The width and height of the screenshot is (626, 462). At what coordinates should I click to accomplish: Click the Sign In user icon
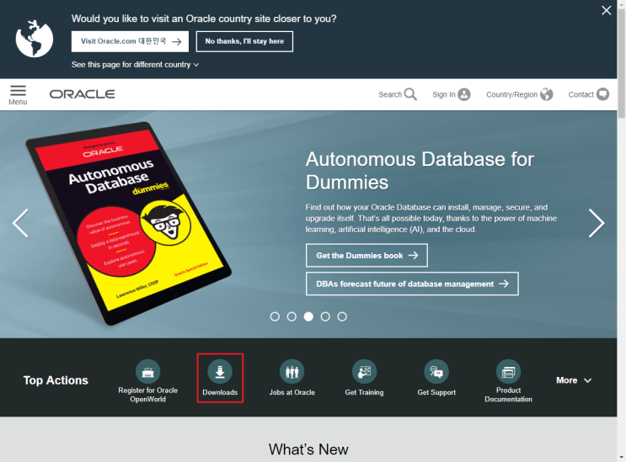coord(464,94)
